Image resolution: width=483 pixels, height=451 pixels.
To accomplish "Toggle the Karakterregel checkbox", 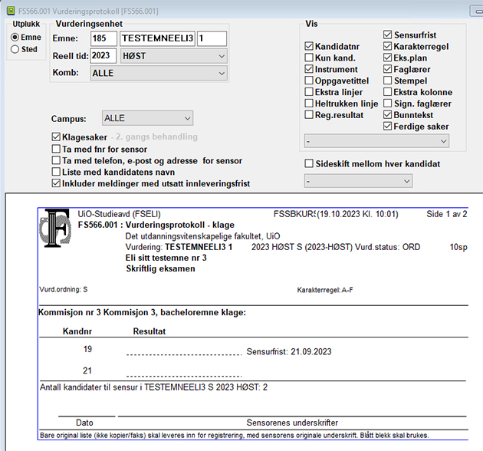I will pos(388,46).
